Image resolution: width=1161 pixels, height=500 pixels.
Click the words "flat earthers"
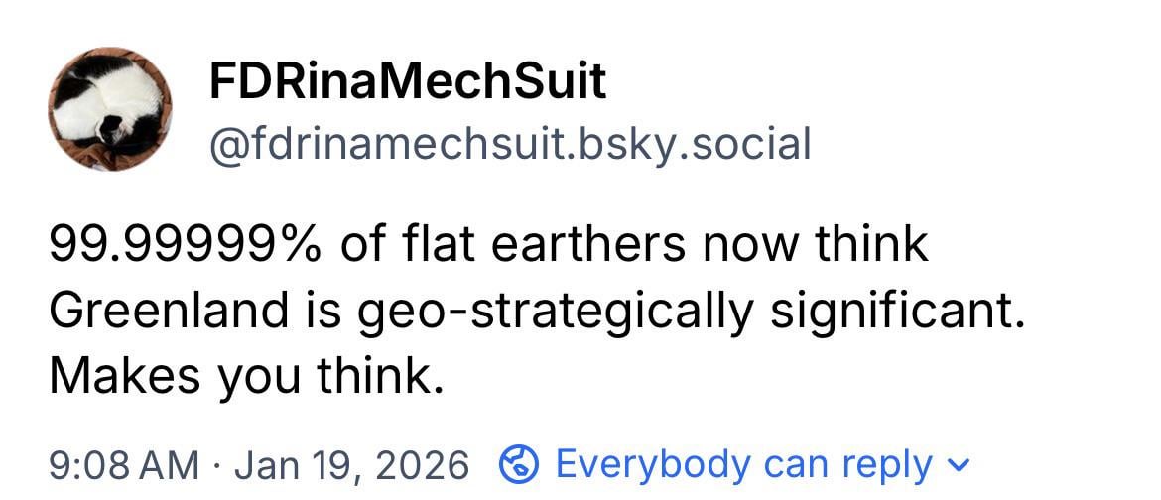point(512,244)
